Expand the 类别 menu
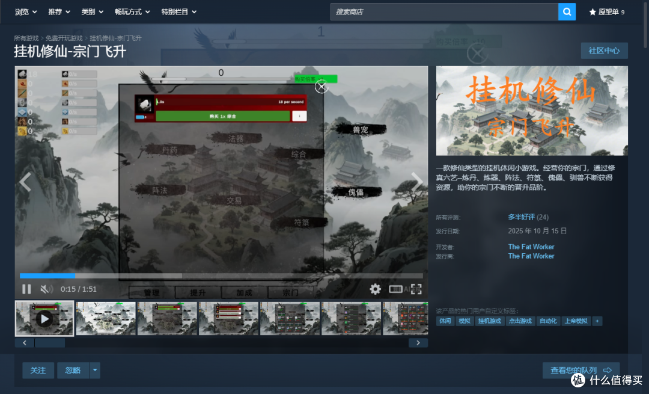The width and height of the screenshot is (649, 394). (92, 12)
